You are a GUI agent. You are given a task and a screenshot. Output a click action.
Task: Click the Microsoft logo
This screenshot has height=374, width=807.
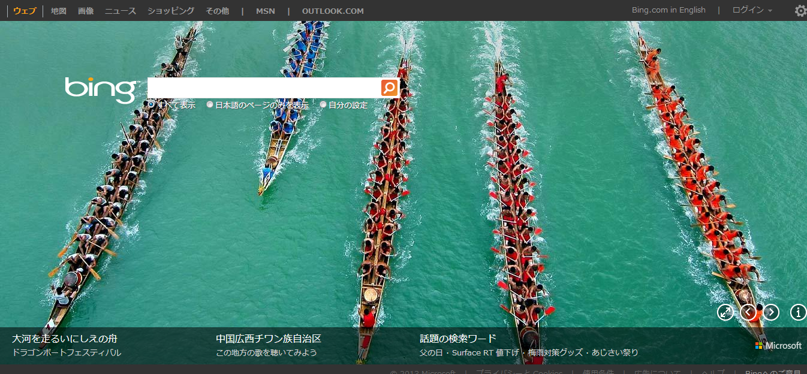(x=778, y=346)
